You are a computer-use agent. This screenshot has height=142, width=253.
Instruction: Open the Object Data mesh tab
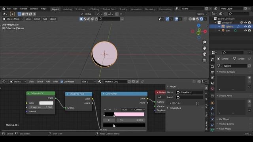pyautogui.click(x=212, y=130)
